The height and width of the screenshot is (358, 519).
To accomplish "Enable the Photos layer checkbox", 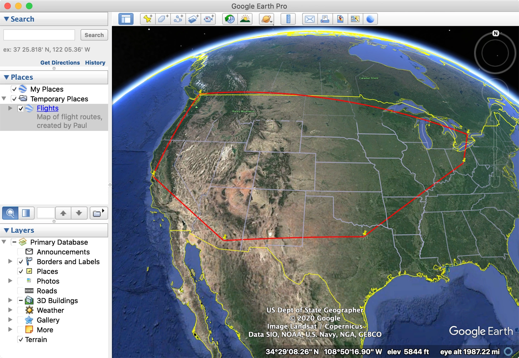I will (21, 281).
